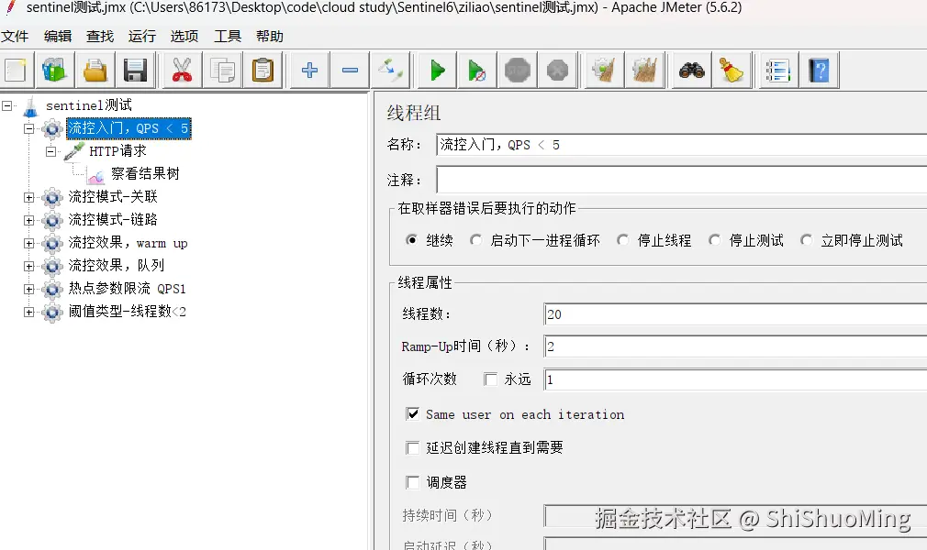The height and width of the screenshot is (550, 927).
Task: Click the Cut scissors icon
Action: tap(182, 71)
